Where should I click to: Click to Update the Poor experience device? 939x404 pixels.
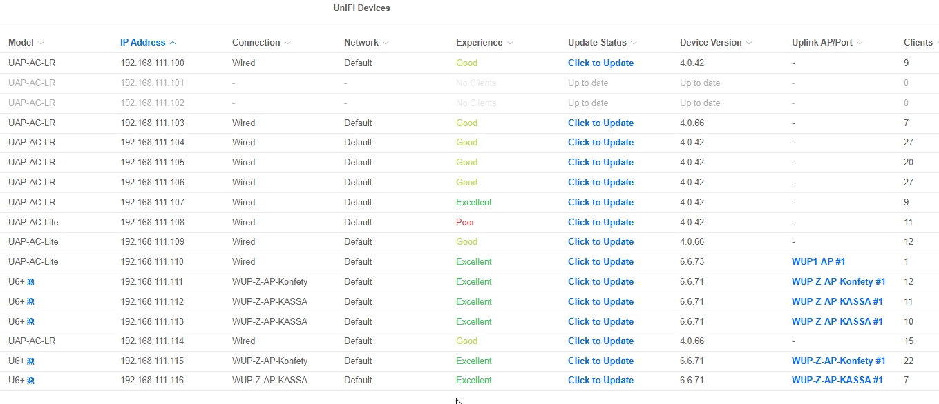point(600,222)
